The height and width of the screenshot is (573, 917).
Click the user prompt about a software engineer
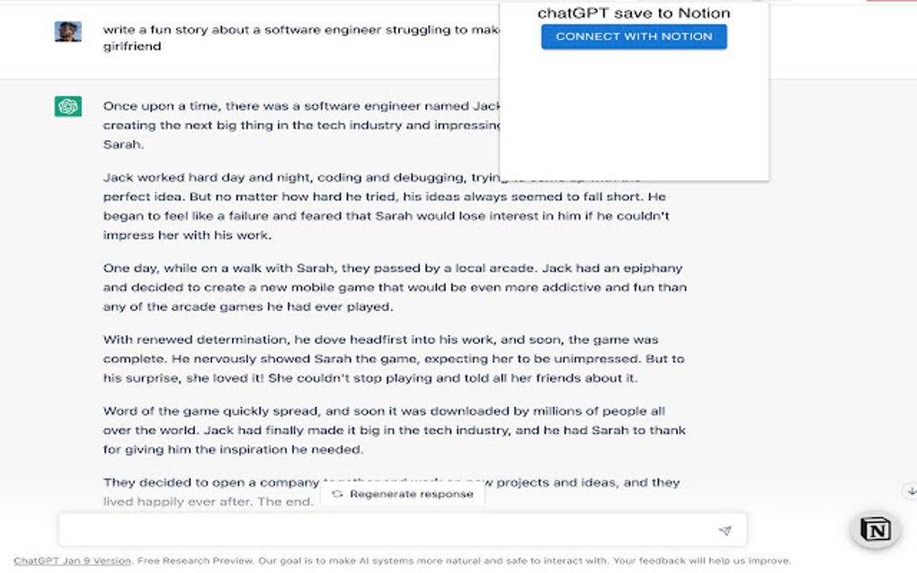pos(297,30)
